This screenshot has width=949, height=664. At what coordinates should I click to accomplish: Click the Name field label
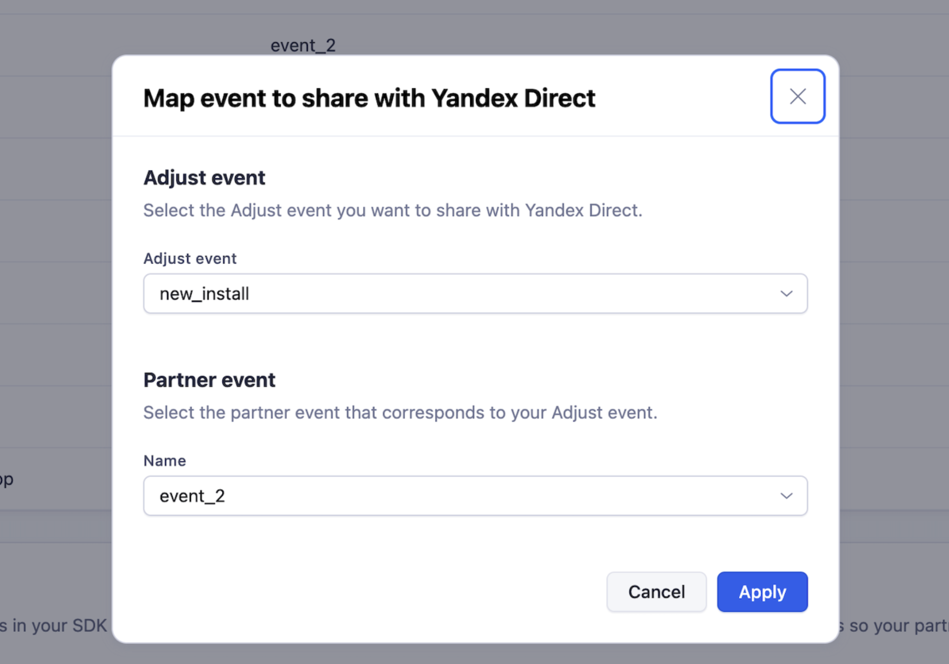pos(165,461)
